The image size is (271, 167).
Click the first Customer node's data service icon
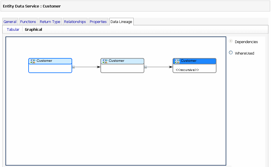pyautogui.click(x=33, y=61)
